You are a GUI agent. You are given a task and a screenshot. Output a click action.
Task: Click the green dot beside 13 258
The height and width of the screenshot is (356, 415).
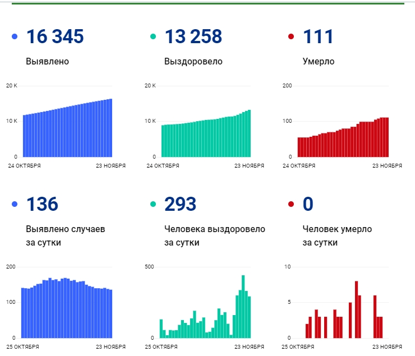coord(153,36)
